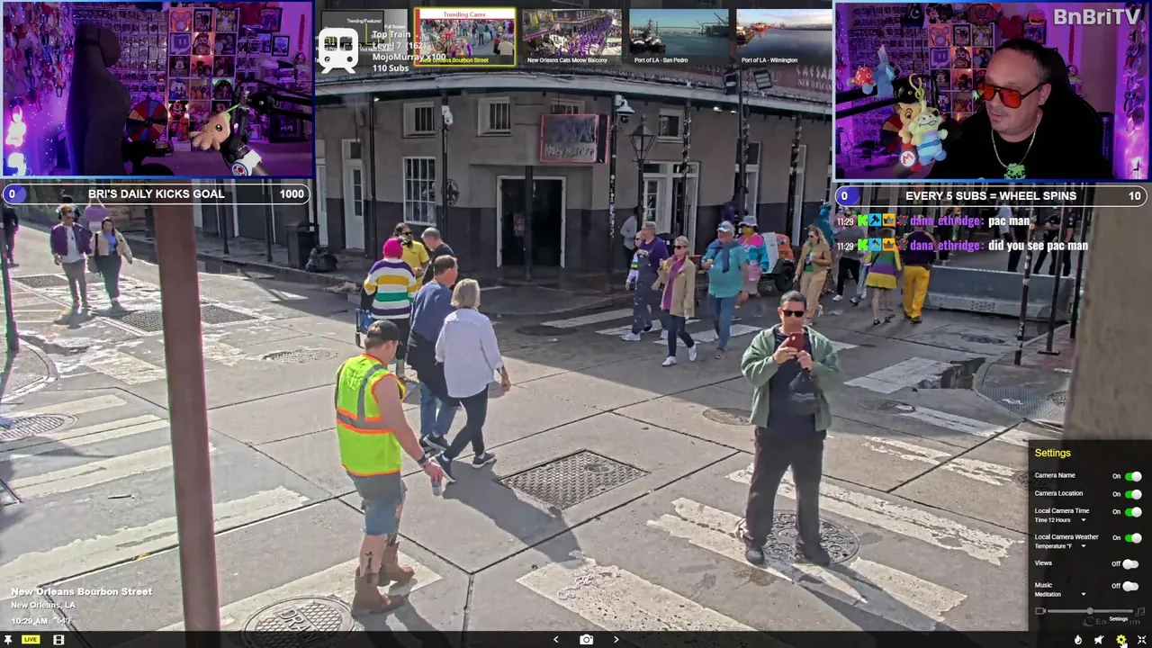Click chat message 'did you see pac man'
The width and height of the screenshot is (1152, 648).
[1038, 246]
